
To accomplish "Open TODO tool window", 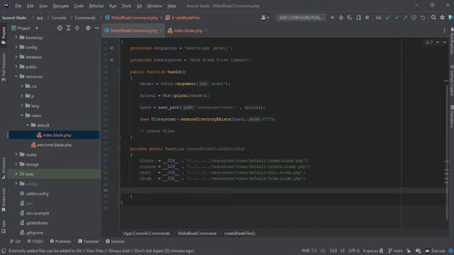I will tap(35, 242).
